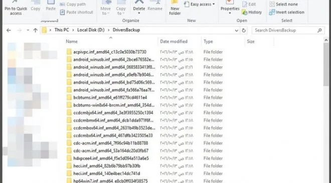This screenshot has width=331, height=183.
Task: Select heci.inf_amd64_140e4bec14dc741d folder
Action: [107, 173]
